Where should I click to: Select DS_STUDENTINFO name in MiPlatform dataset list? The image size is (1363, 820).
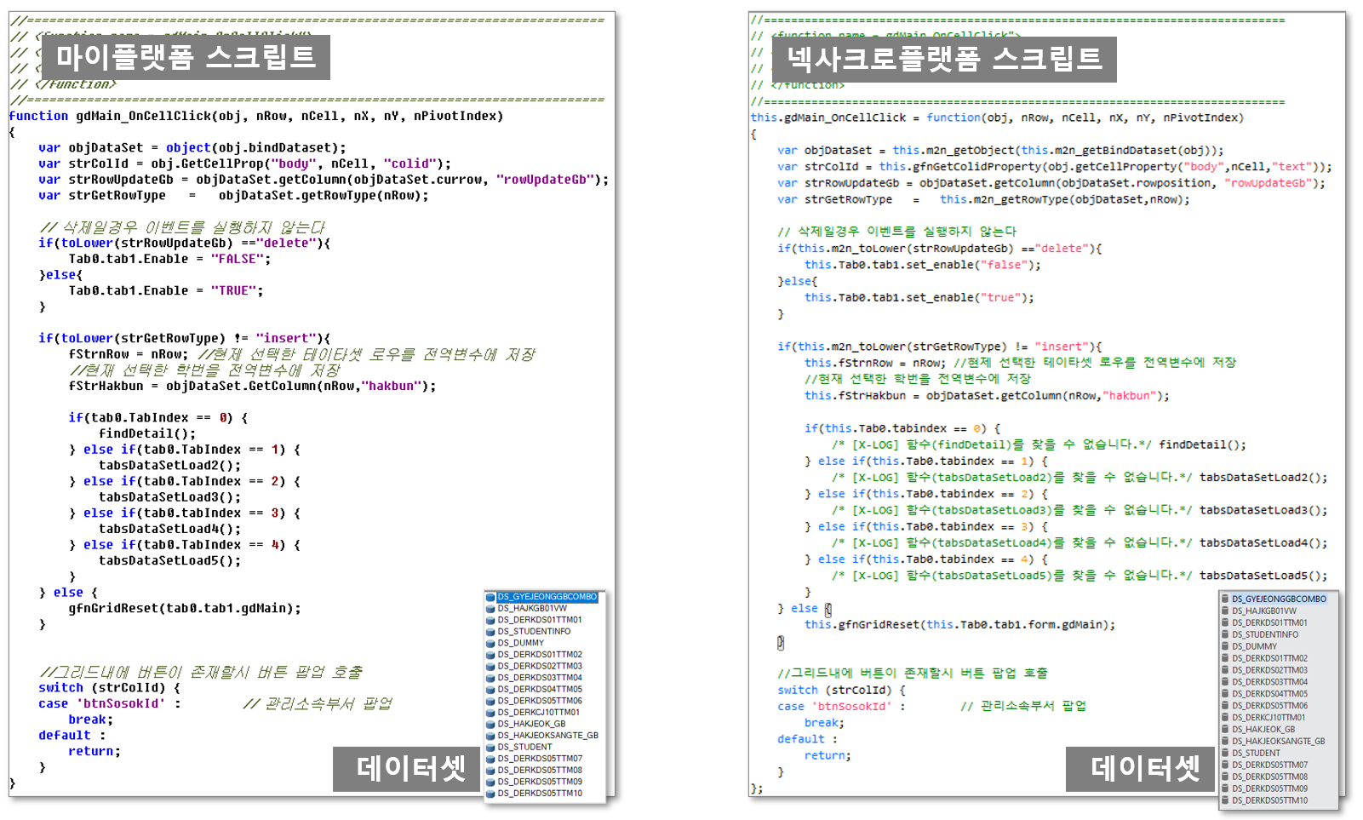534,632
